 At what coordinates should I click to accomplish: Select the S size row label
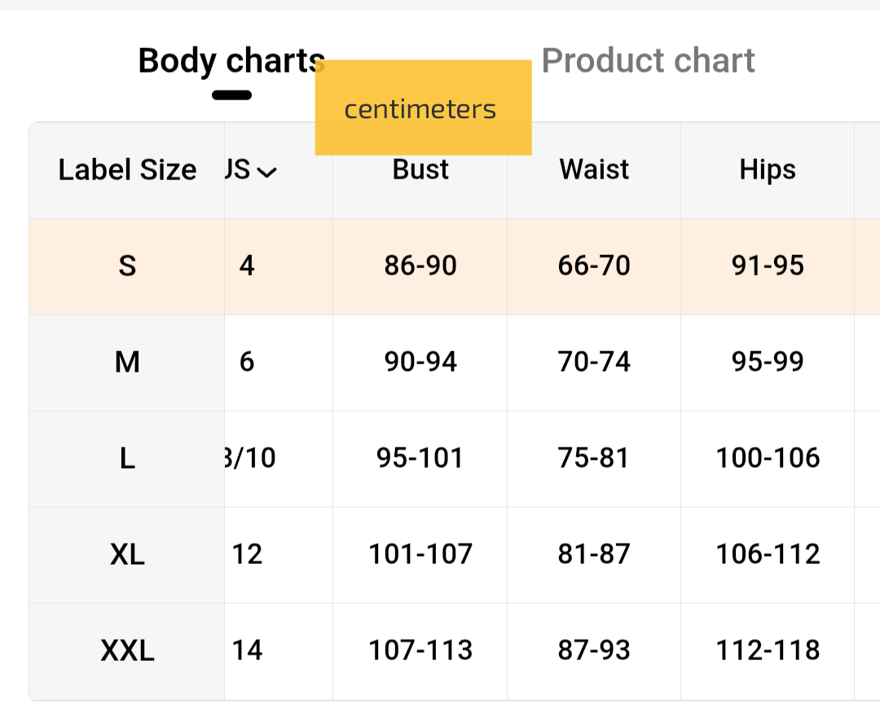[127, 266]
